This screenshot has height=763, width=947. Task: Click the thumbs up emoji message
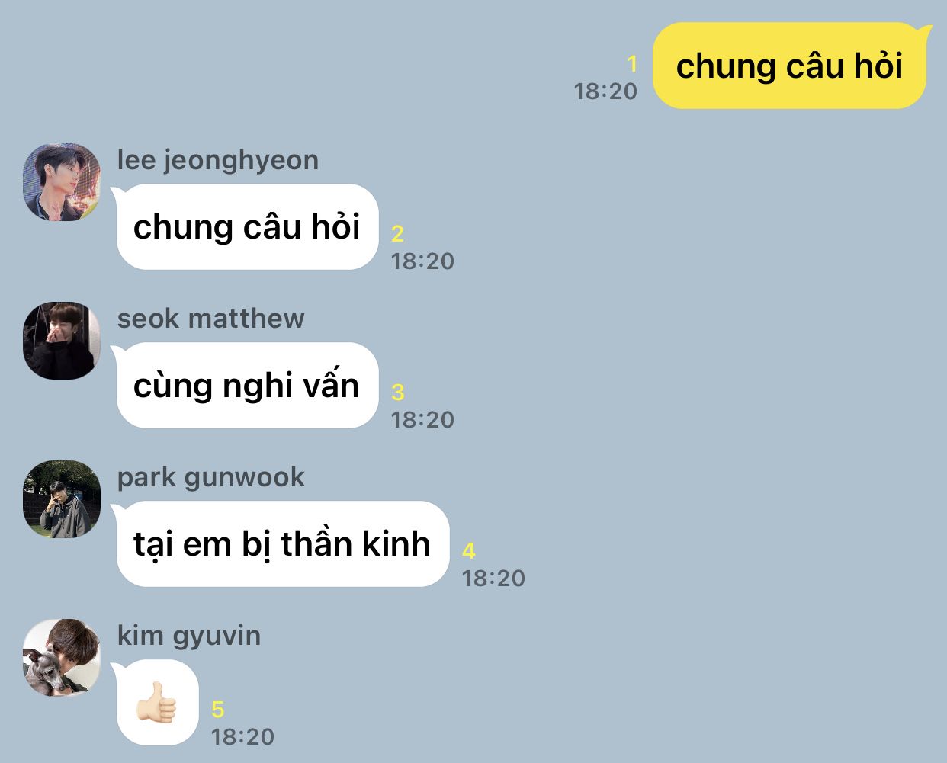(158, 702)
